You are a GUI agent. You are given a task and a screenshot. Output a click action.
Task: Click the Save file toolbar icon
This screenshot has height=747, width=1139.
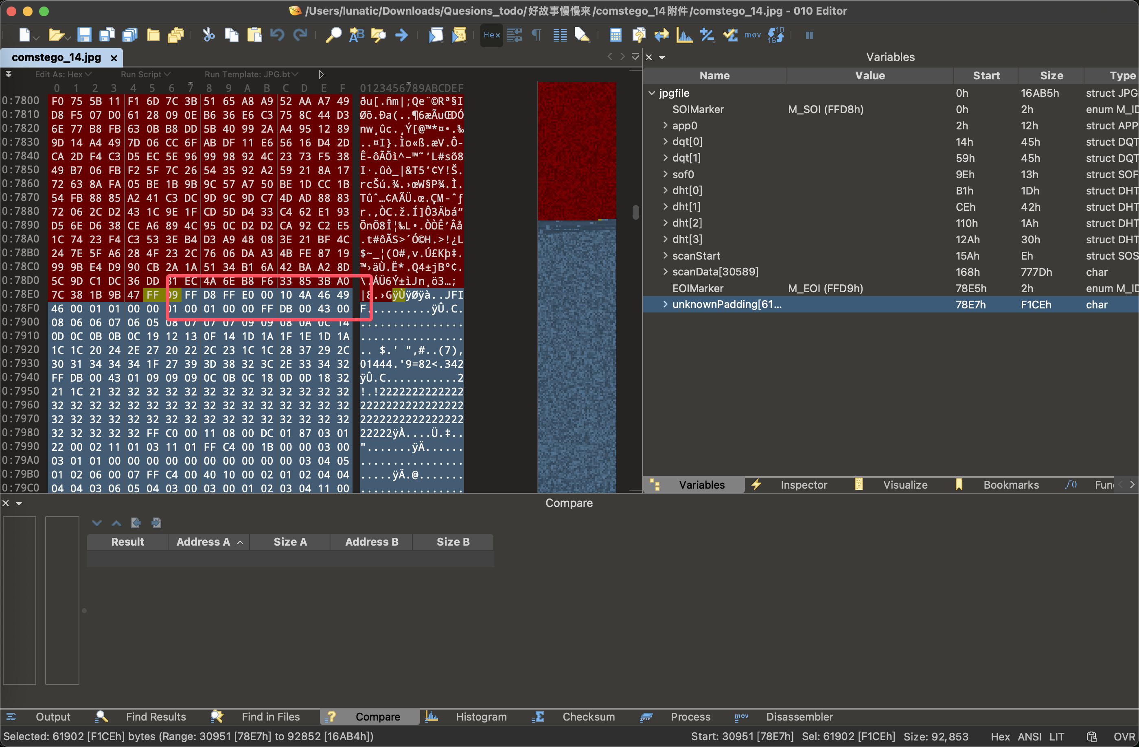point(85,35)
